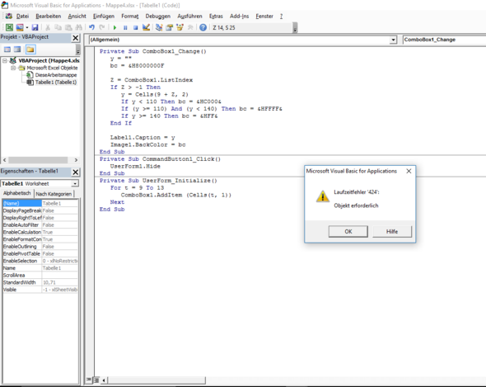Viewport: 486px width, 387px height.
Task: Click the Insert UserForm toolbar icon
Action: 20,27
